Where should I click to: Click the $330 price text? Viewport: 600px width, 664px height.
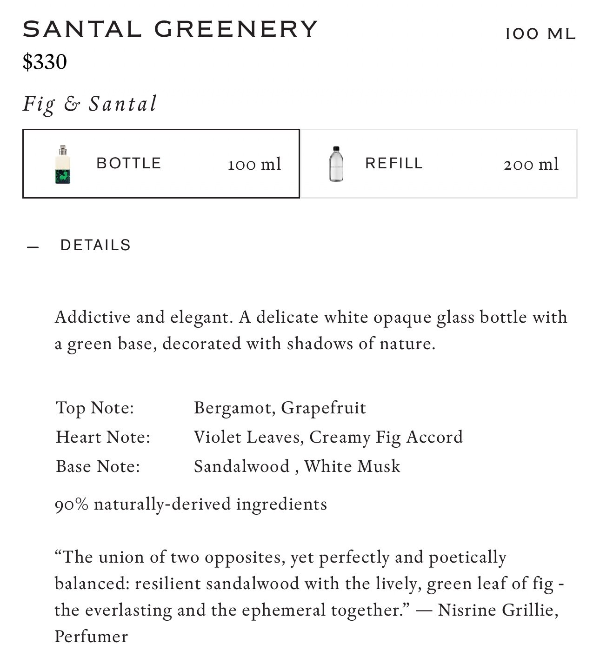pos(45,62)
